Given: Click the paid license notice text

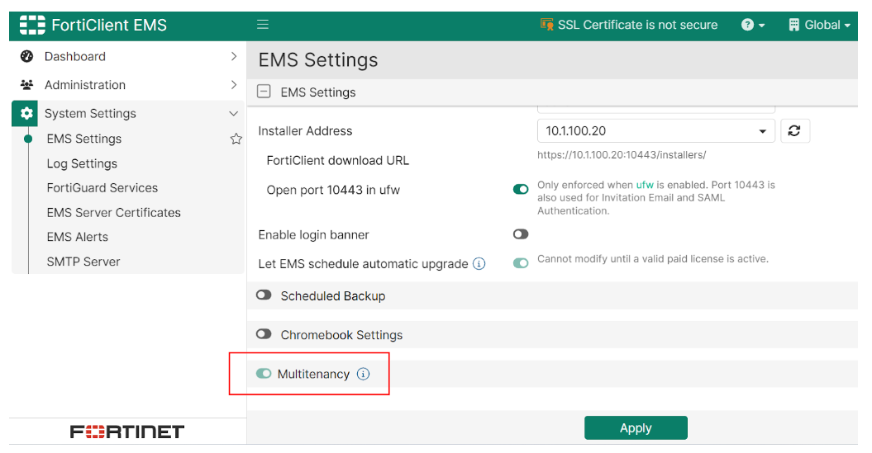Looking at the screenshot, I should tap(653, 259).
